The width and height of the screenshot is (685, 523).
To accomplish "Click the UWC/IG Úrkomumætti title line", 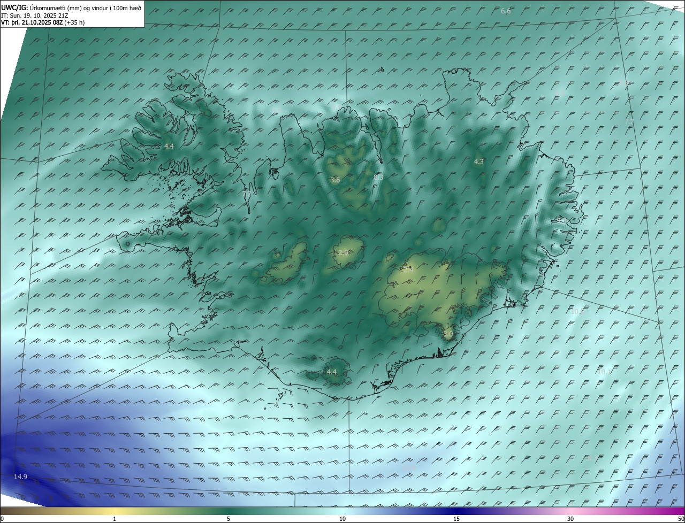I will [71, 7].
